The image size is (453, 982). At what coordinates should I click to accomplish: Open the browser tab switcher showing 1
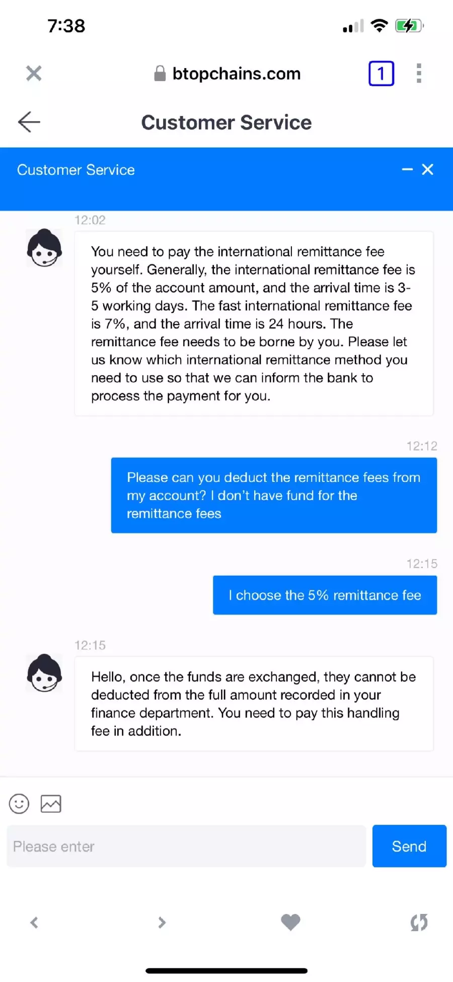[381, 74]
